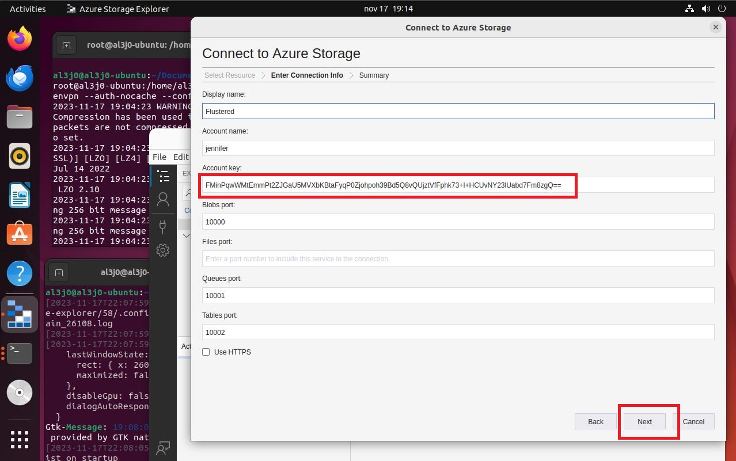Click new tab icon in al3j0 terminal

(x=59, y=272)
